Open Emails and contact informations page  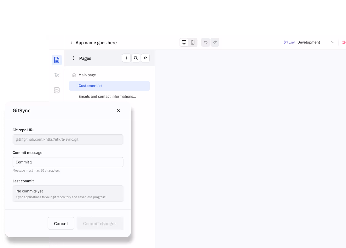pyautogui.click(x=107, y=97)
